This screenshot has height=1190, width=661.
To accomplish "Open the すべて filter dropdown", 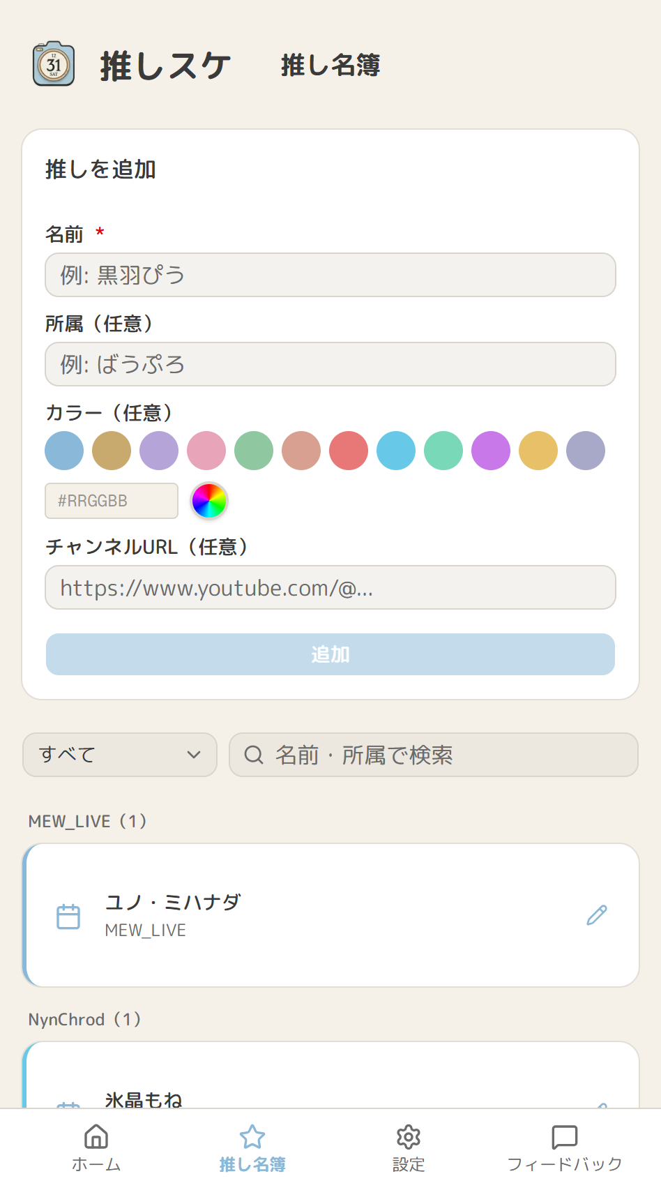I will 119,755.
